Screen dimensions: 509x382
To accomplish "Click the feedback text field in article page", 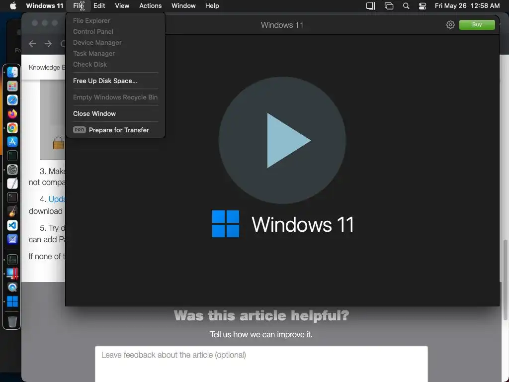I will pos(261,364).
